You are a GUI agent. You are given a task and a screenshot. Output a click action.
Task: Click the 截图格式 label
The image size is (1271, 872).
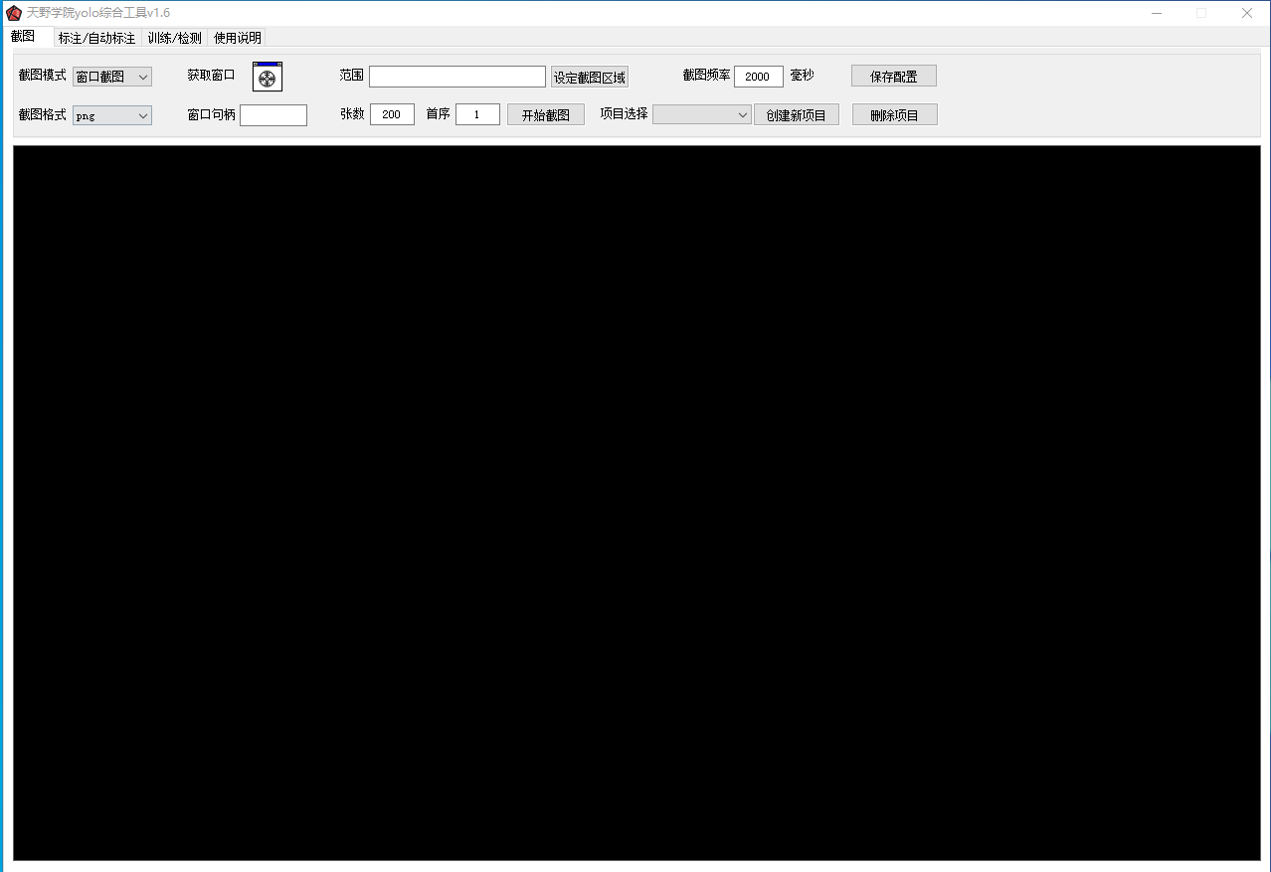(x=43, y=114)
